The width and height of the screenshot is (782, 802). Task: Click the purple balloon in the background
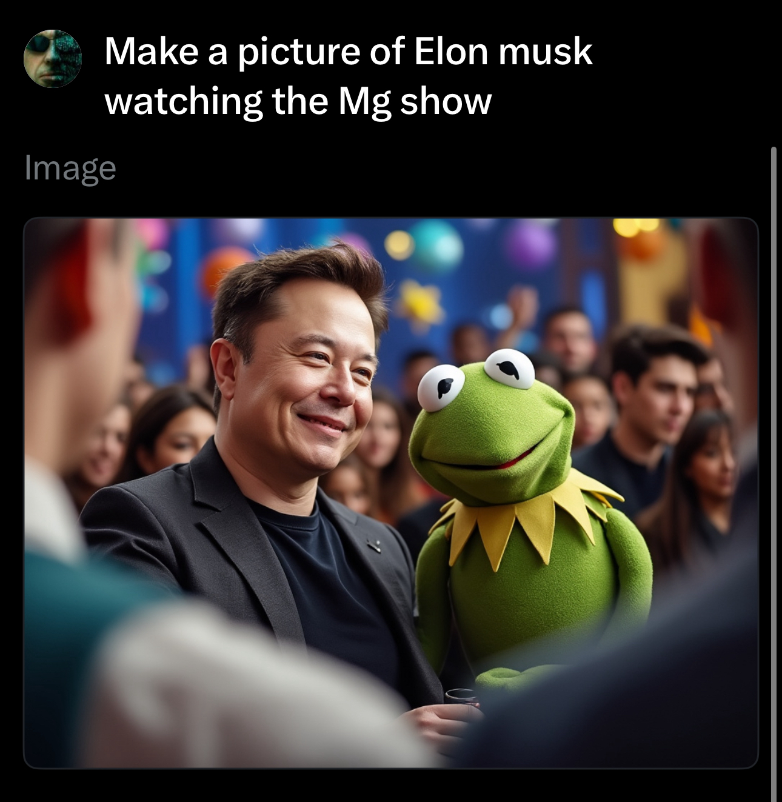[x=530, y=243]
